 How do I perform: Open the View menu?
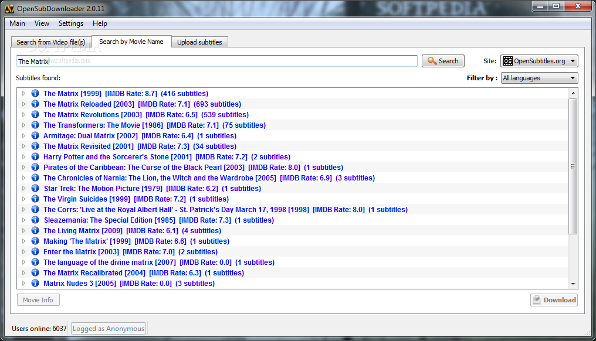pyautogui.click(x=42, y=23)
